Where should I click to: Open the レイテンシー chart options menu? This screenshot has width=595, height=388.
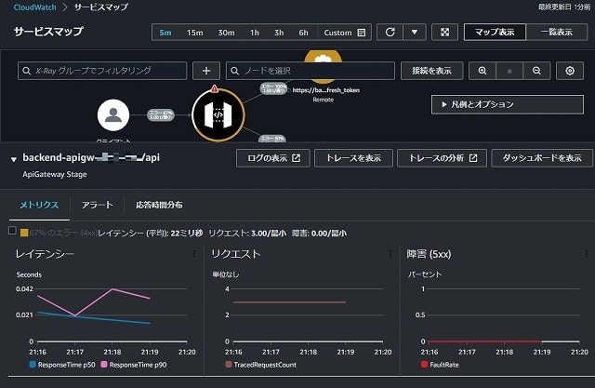pyautogui.click(x=194, y=254)
